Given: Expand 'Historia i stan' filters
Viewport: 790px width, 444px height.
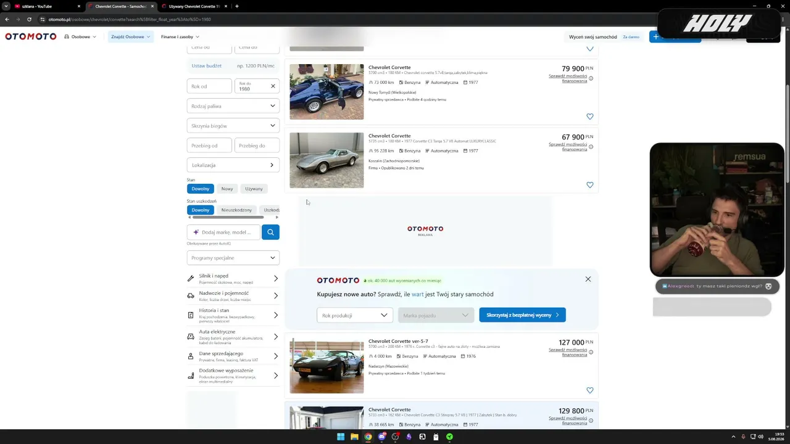Looking at the screenshot, I should pyautogui.click(x=233, y=314).
